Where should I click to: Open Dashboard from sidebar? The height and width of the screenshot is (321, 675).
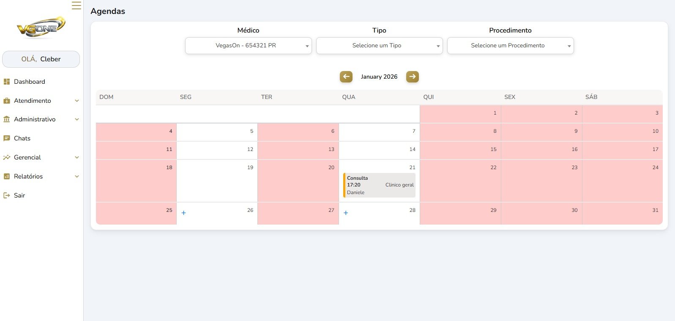29,82
